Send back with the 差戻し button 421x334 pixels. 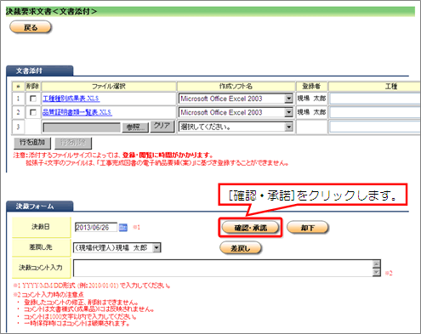(x=241, y=248)
